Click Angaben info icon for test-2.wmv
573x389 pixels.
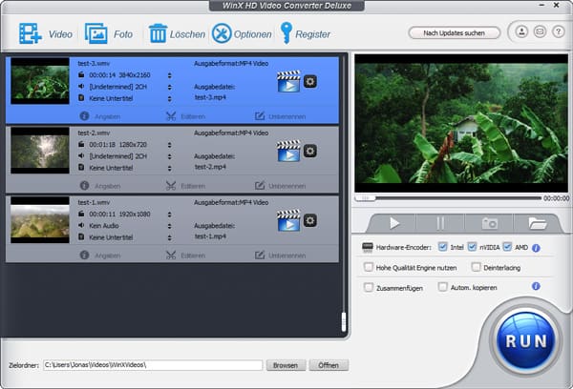click(84, 185)
